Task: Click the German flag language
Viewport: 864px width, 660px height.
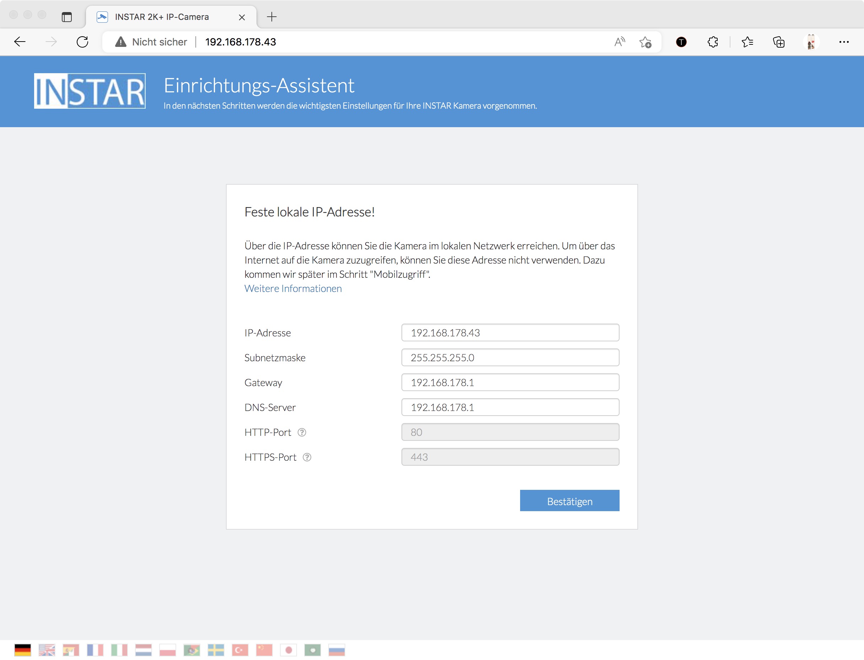Action: (x=23, y=650)
